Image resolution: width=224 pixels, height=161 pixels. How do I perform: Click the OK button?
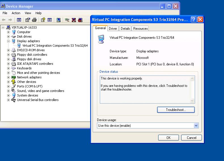(x=168, y=138)
